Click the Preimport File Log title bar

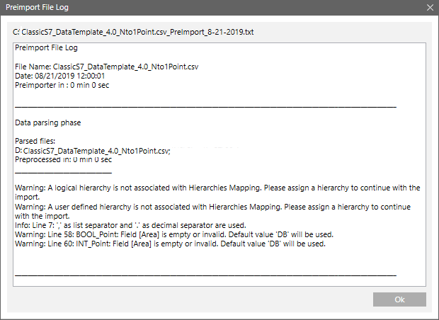click(177, 7)
